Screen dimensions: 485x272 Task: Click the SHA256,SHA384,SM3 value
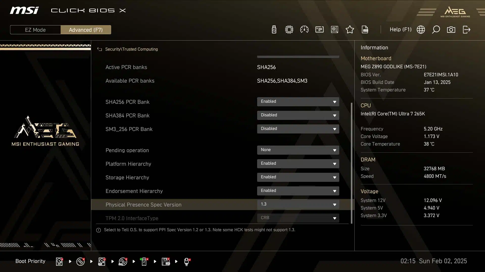pos(282,81)
